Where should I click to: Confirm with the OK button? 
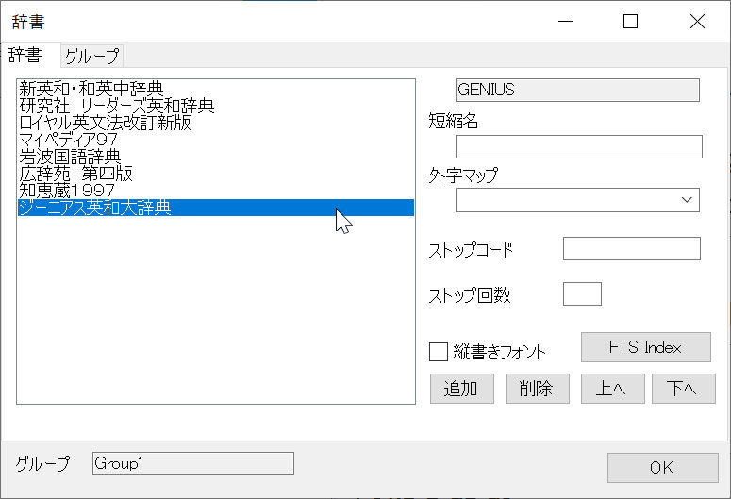662,468
